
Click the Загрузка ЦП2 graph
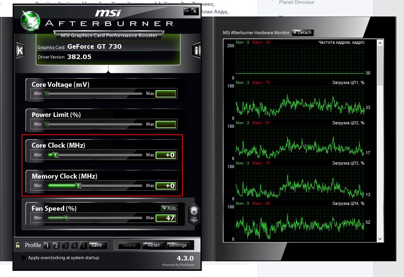coord(300,142)
